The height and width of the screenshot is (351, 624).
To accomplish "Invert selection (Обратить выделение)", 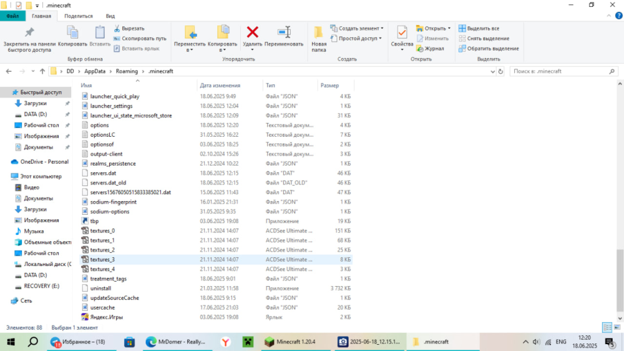I will click(489, 49).
